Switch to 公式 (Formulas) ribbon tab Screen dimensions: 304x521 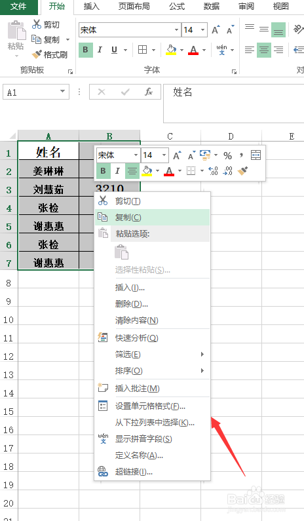pyautogui.click(x=177, y=7)
